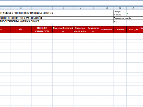This screenshot has width=143, height=107.
Task: Select the Departamento header cell
Action: [93, 30]
